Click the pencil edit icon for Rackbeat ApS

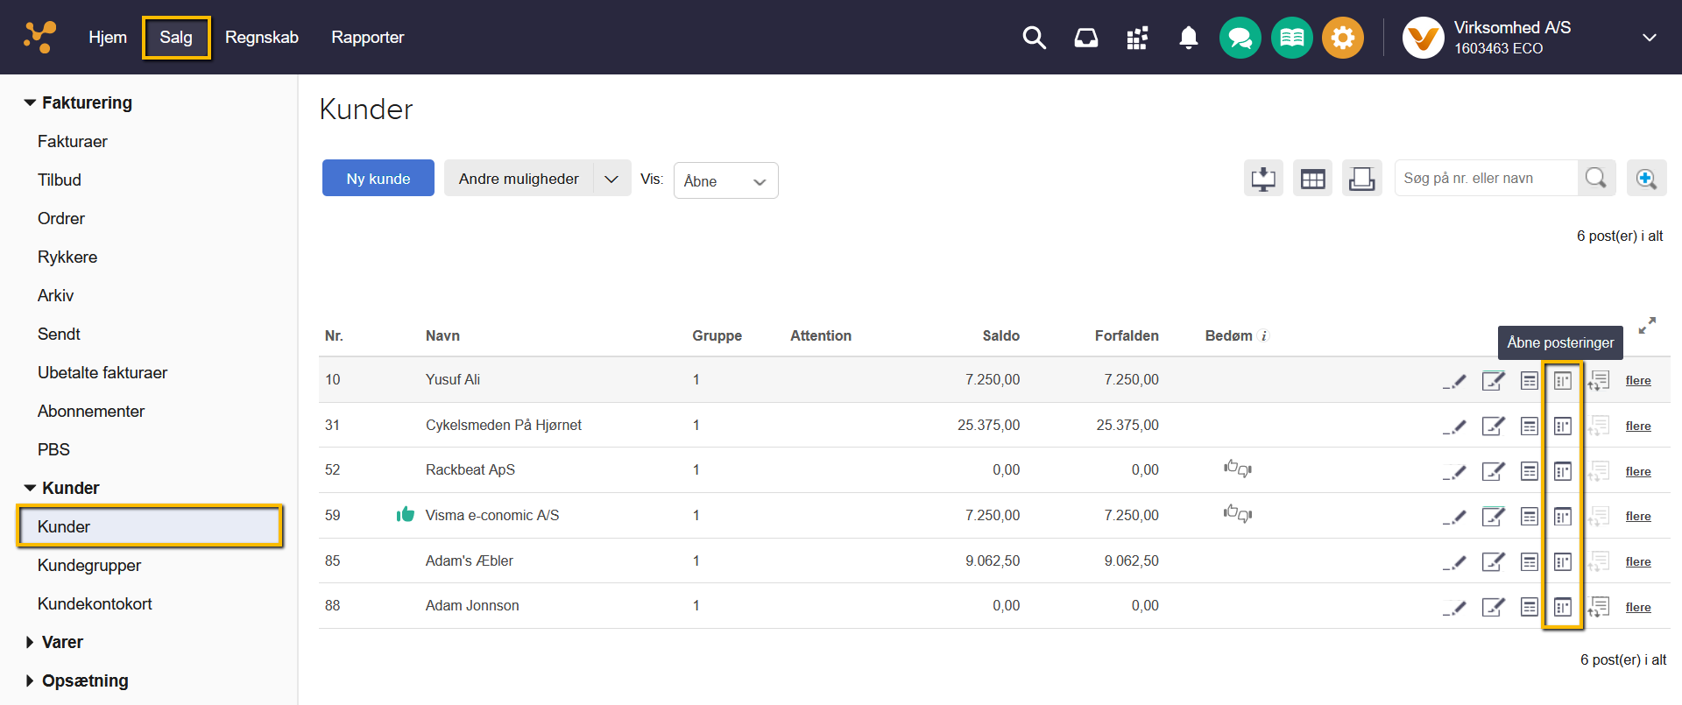pos(1454,471)
